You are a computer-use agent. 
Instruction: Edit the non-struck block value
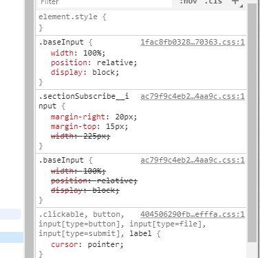[104, 72]
